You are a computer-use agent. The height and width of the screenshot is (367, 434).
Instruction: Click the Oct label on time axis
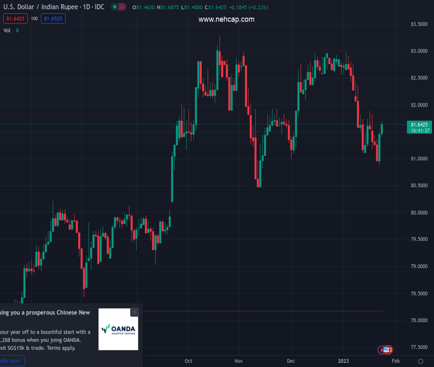click(188, 361)
